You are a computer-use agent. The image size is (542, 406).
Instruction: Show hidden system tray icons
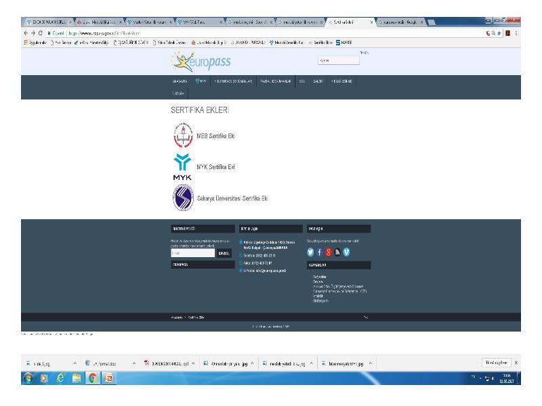[x=480, y=378]
